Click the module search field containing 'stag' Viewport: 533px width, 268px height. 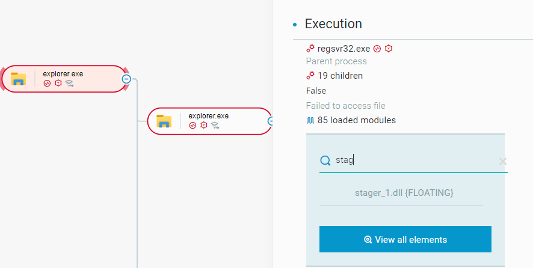(414, 160)
